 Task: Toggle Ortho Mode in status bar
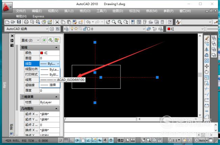(71, 140)
